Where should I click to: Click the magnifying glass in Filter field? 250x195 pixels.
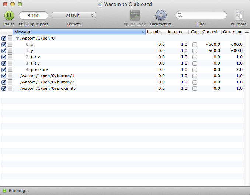tap(180, 15)
